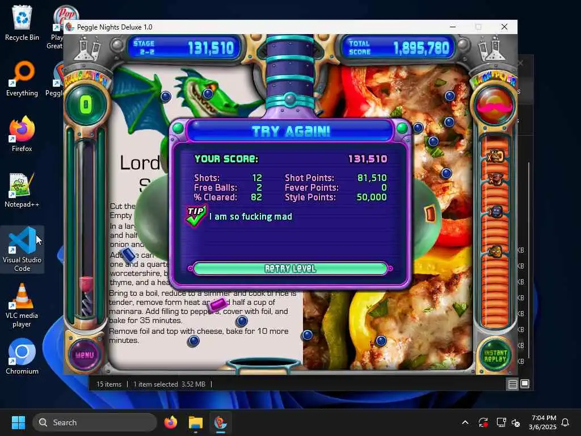
Task: Select the Visual Studio Code desktop icon
Action: click(22, 249)
